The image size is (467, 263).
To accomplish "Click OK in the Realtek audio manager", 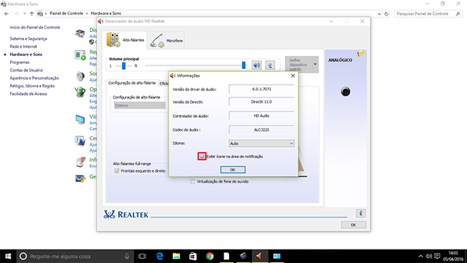I will click(x=353, y=225).
